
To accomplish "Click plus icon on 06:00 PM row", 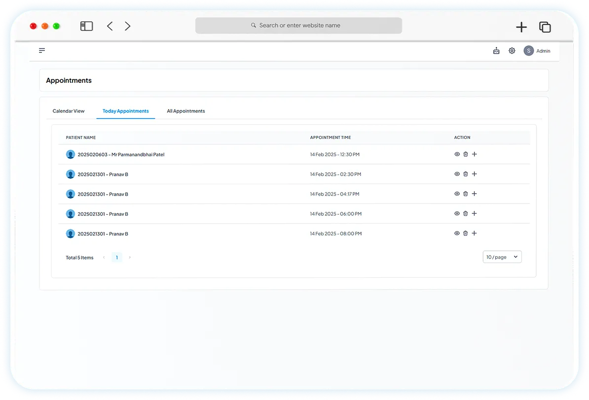I will [475, 213].
